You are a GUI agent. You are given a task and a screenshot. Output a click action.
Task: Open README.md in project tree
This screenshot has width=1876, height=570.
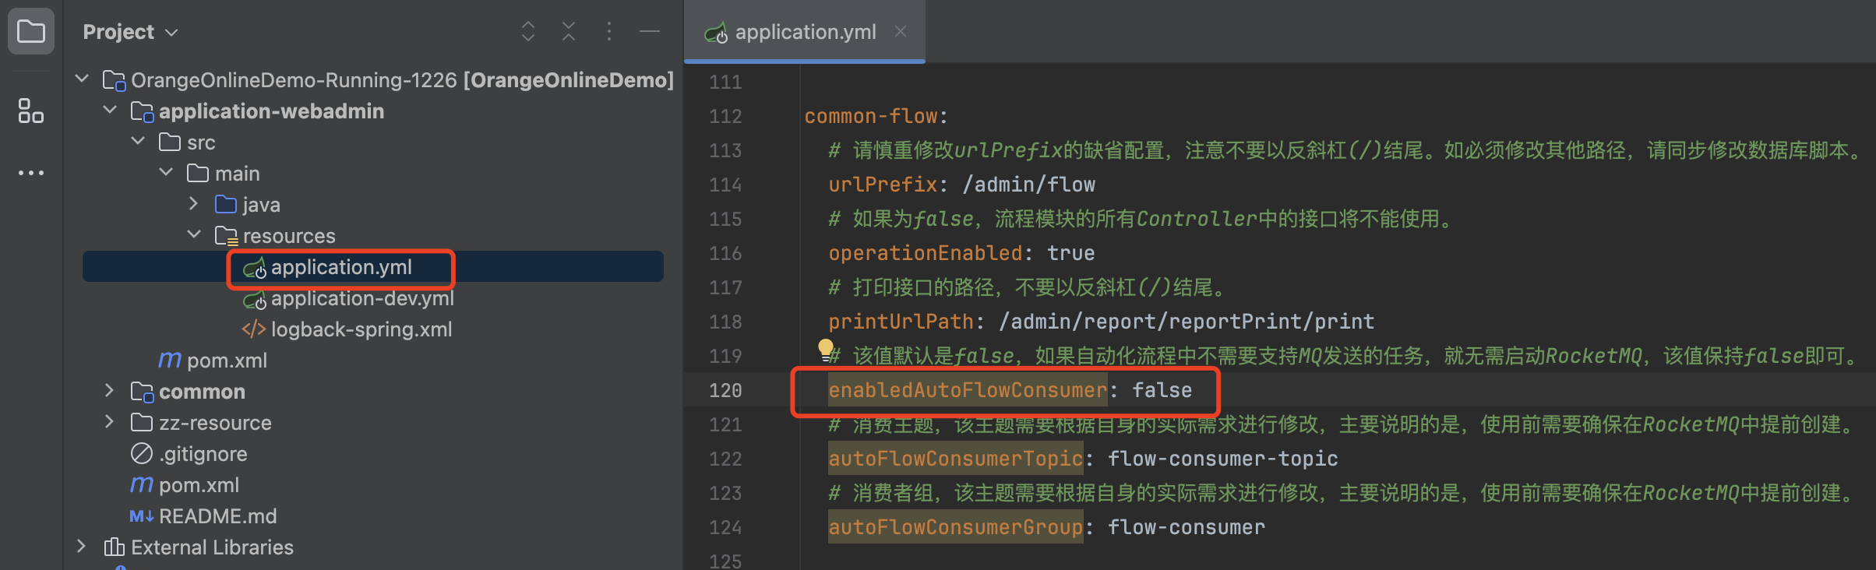click(x=217, y=516)
